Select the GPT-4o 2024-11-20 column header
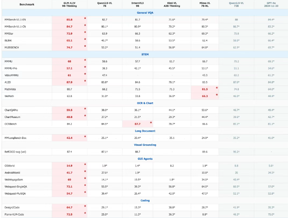288x218 pixels. (271, 4)
